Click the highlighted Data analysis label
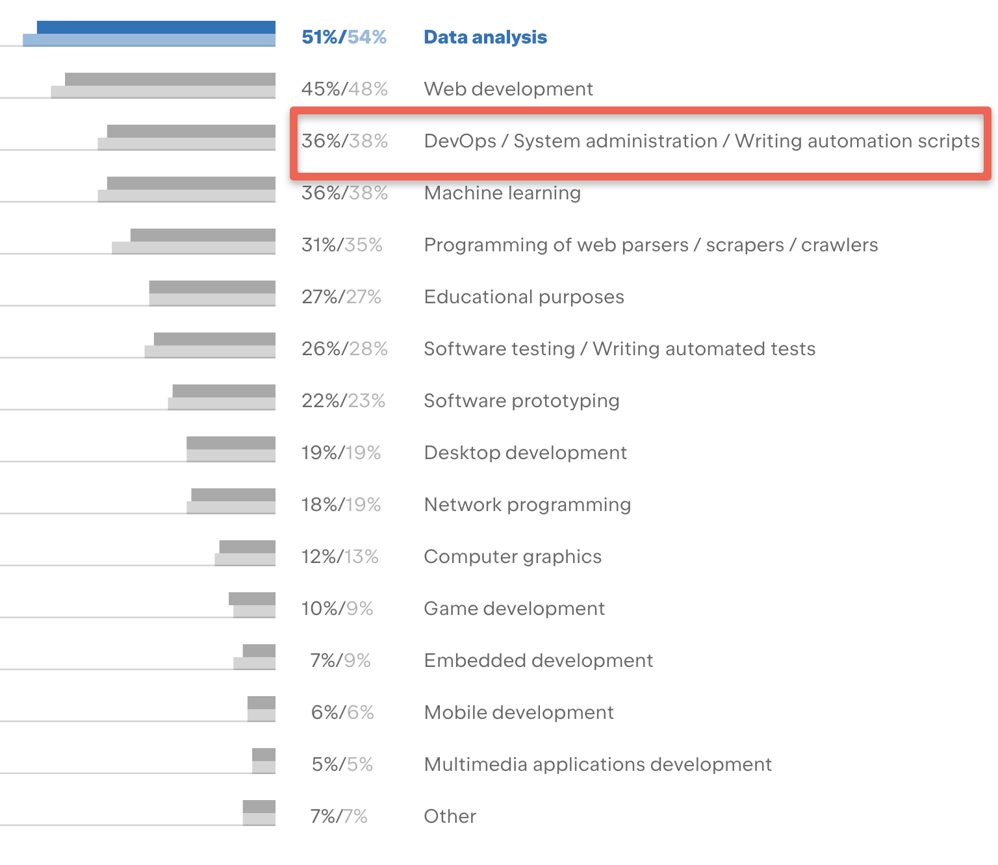The width and height of the screenshot is (998, 865). pos(485,38)
